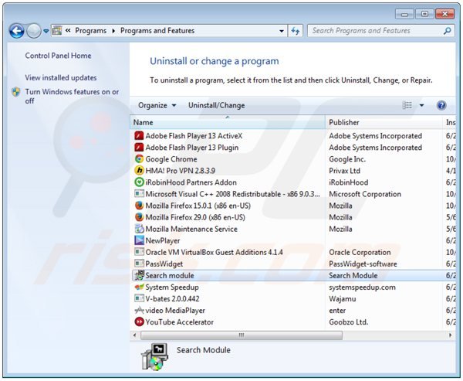Select the YouTube Accelerator program name
Screen dimensions: 463x381
click(x=180, y=321)
